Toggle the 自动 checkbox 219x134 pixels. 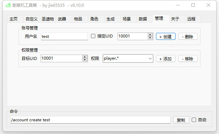194,120
